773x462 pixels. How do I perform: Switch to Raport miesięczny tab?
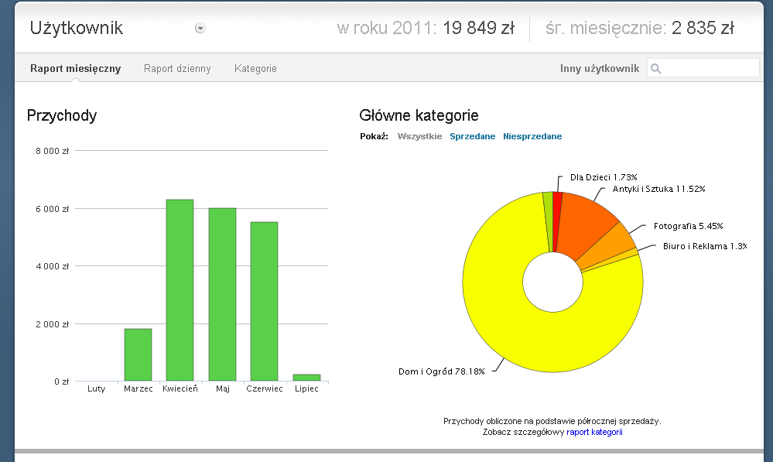point(75,69)
